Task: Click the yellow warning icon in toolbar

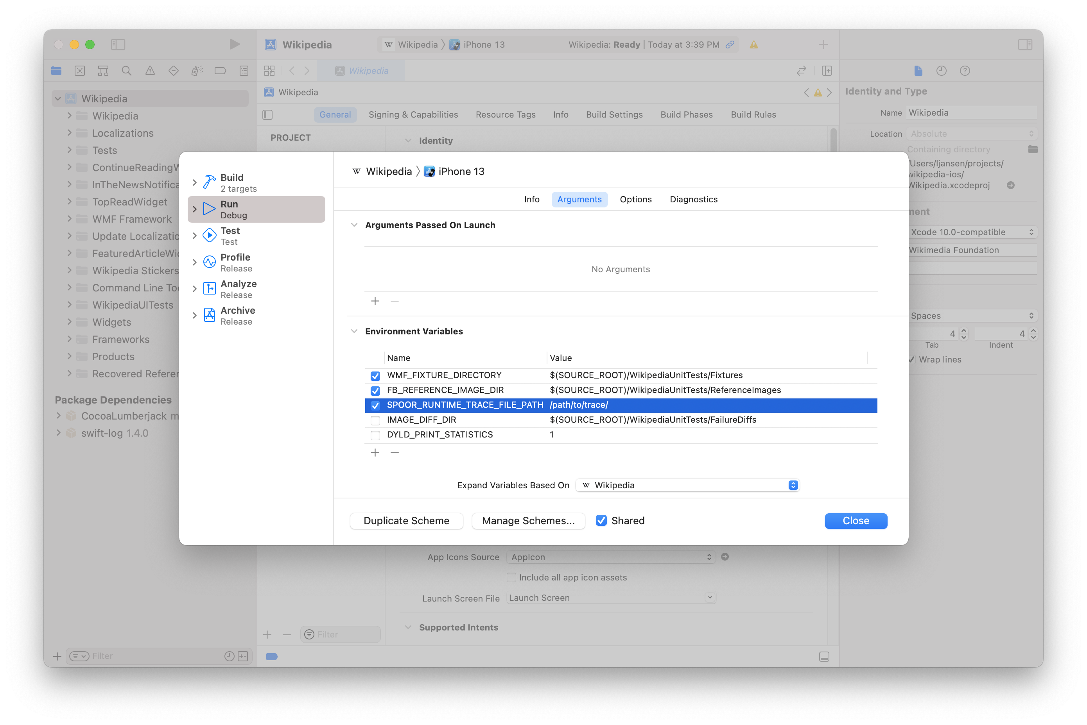Action: pyautogui.click(x=754, y=45)
